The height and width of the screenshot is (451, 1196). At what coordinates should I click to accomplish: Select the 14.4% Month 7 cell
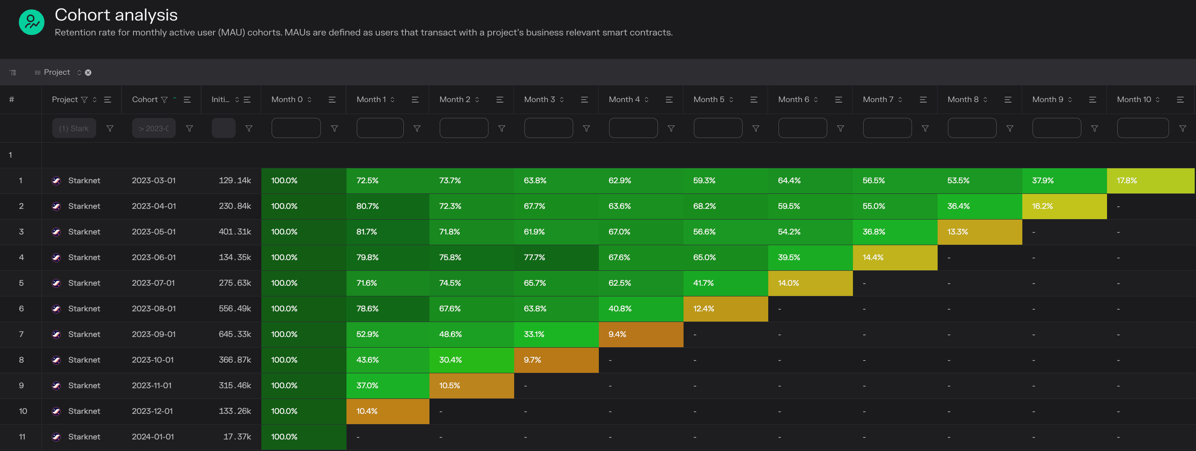(x=895, y=258)
